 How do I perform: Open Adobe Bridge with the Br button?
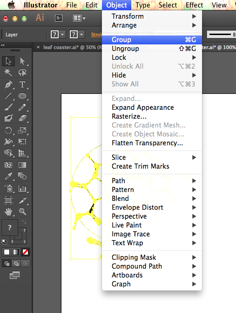pos(59,18)
